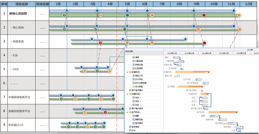Image resolution: width=259 pixels, height=134 pixels.
Task: Collapse the 实施阶段1 tree group
Action: pyautogui.click(x=127, y=72)
